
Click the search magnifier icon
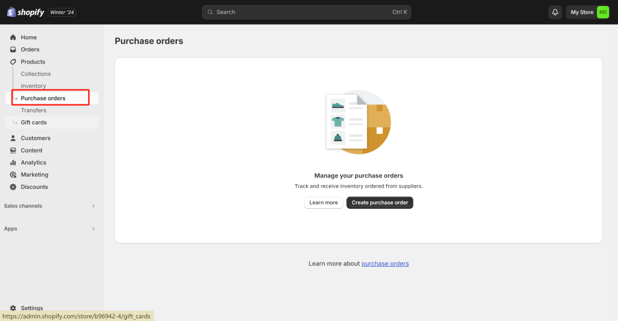click(210, 12)
